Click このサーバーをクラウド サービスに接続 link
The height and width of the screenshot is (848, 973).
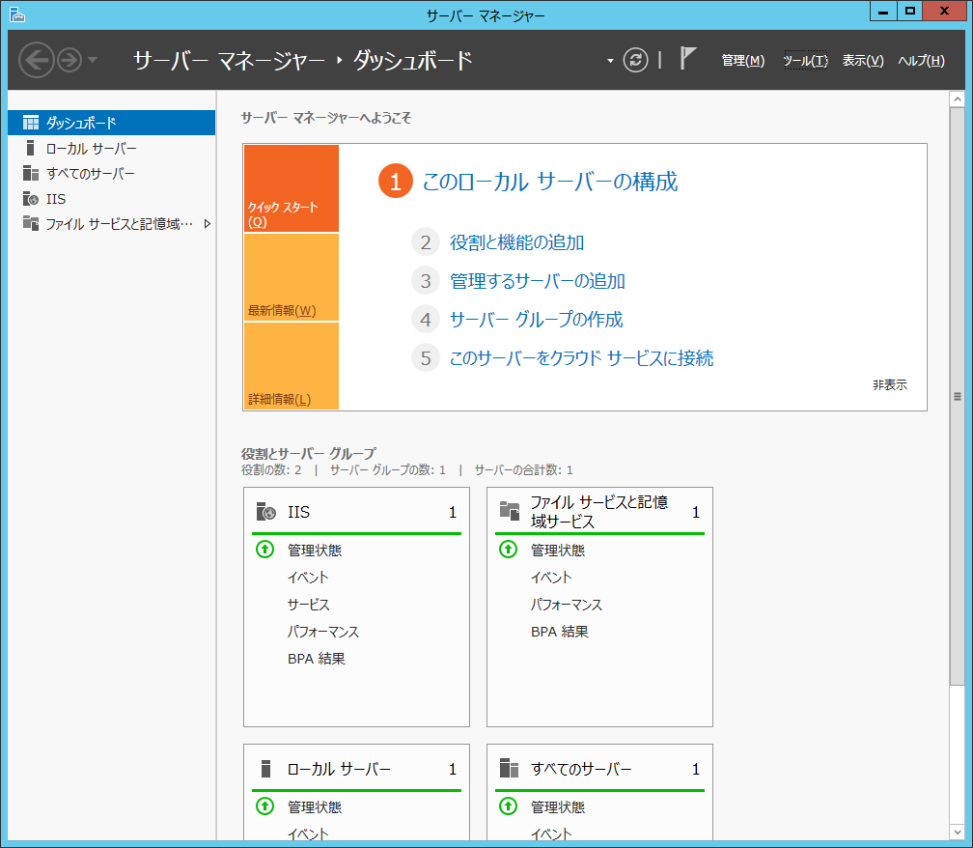point(581,357)
